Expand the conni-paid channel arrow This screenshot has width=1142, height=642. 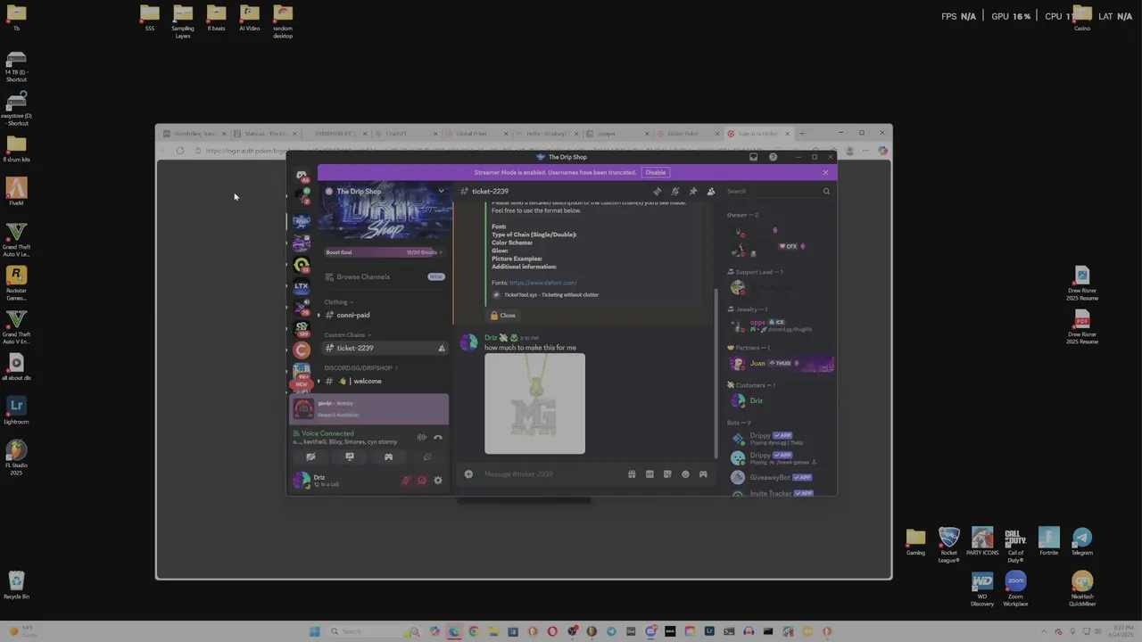click(319, 315)
